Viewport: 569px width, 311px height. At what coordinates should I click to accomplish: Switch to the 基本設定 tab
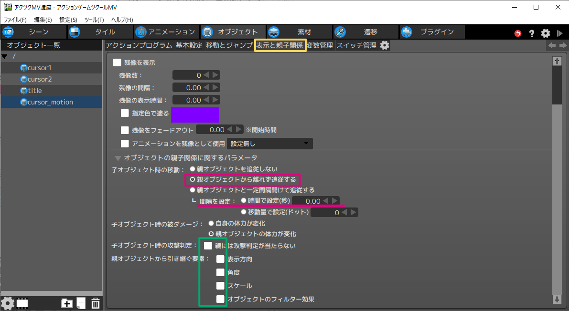[189, 46]
